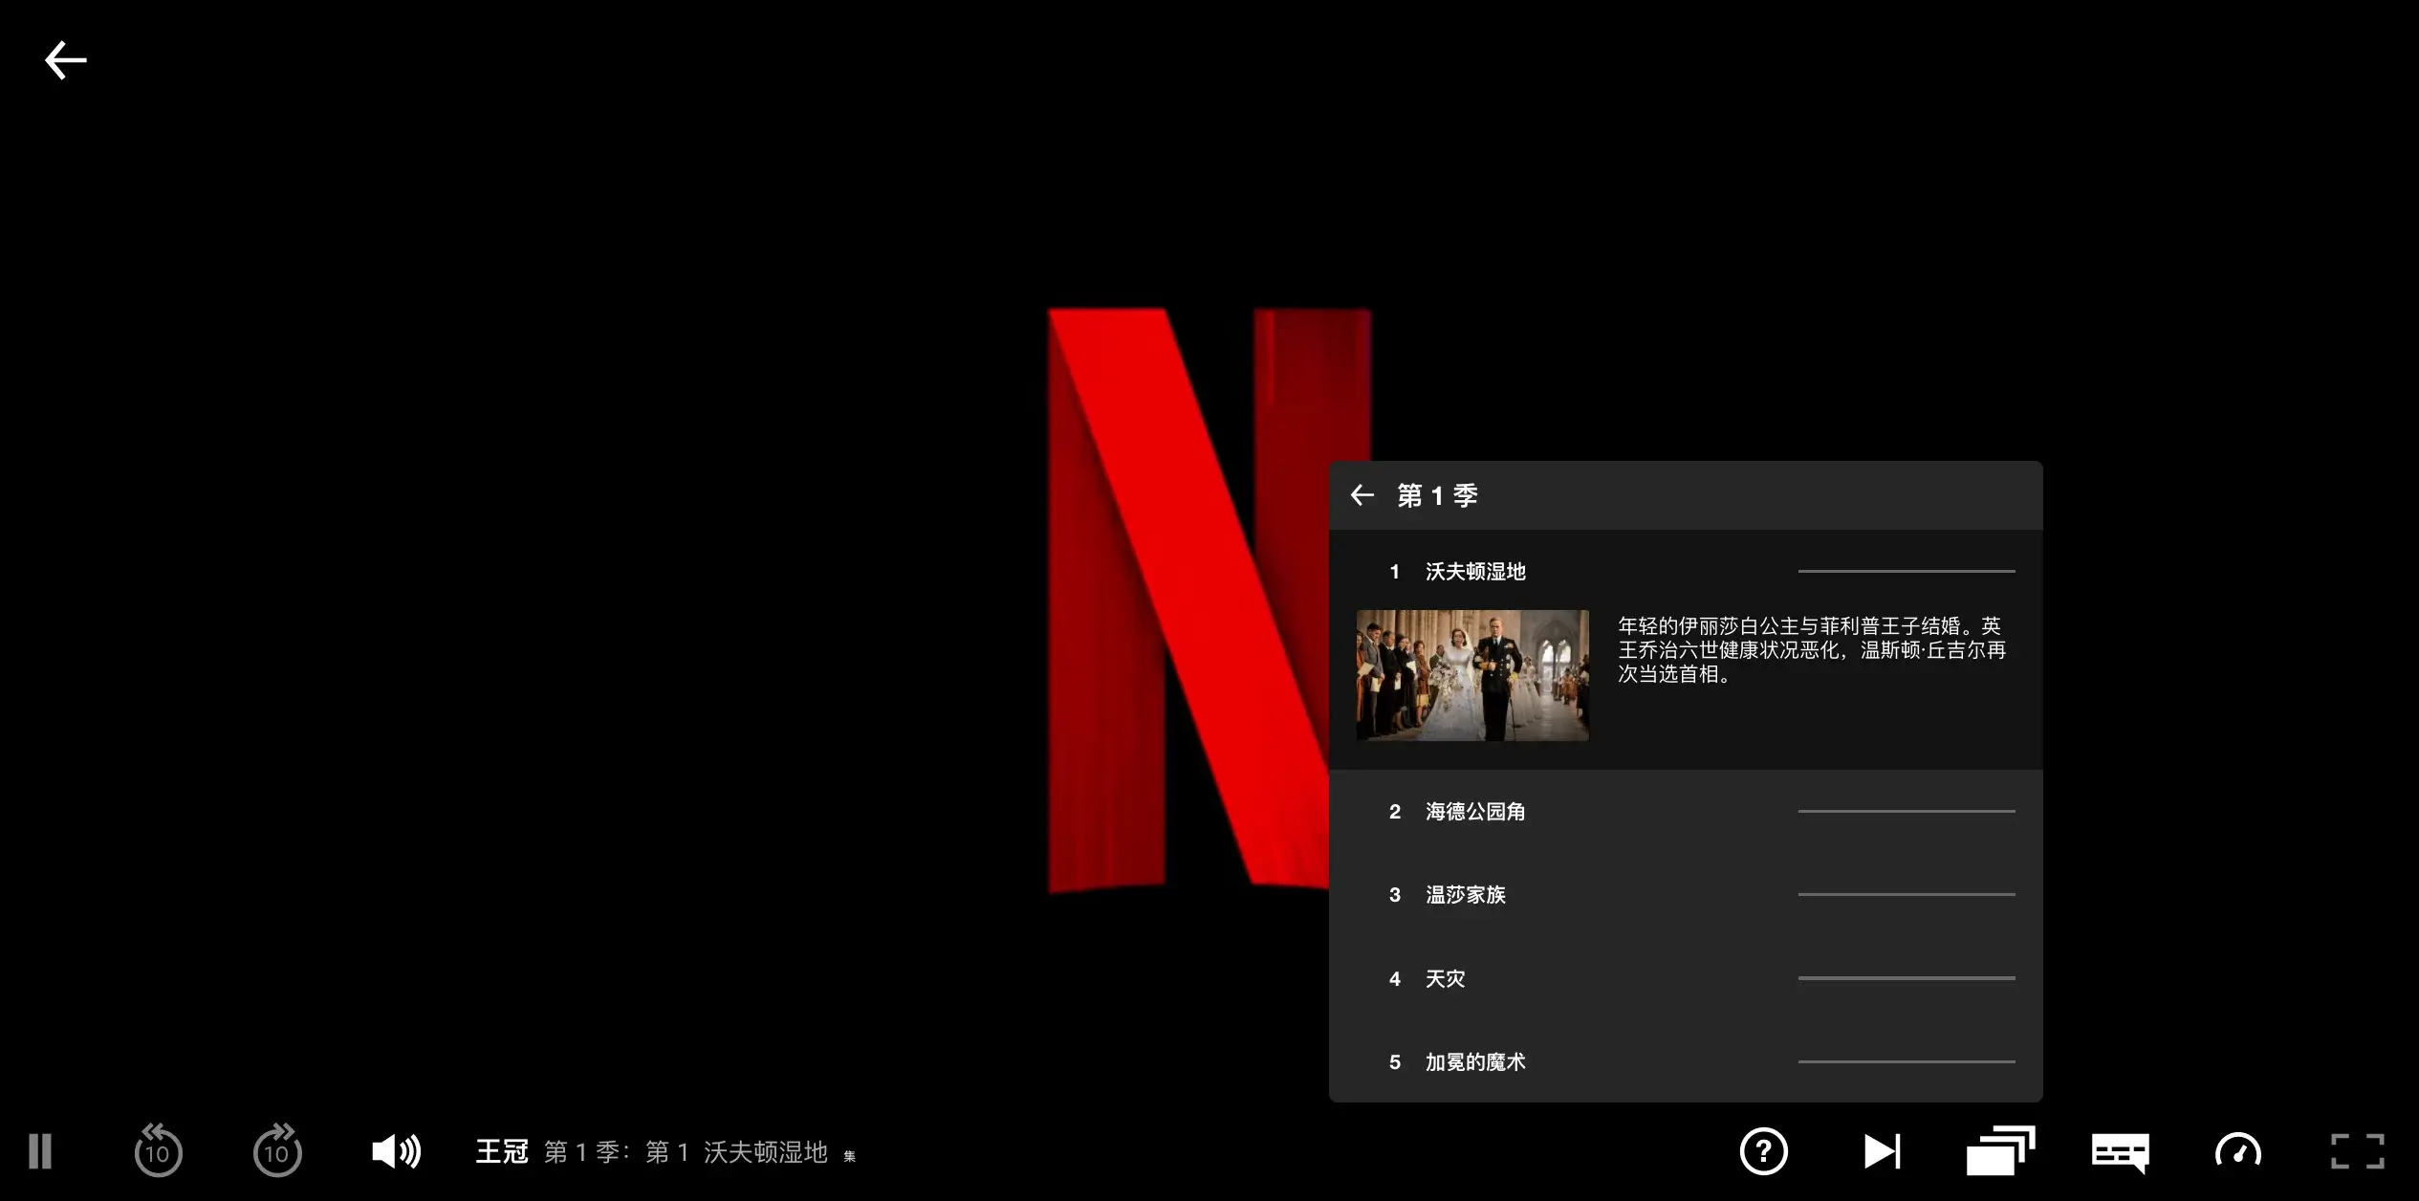
Task: Rewind 10 seconds
Action: pos(158,1150)
